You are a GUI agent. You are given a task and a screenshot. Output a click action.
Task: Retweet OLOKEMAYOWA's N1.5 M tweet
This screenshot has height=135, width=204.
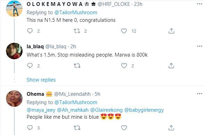click(77, 31)
